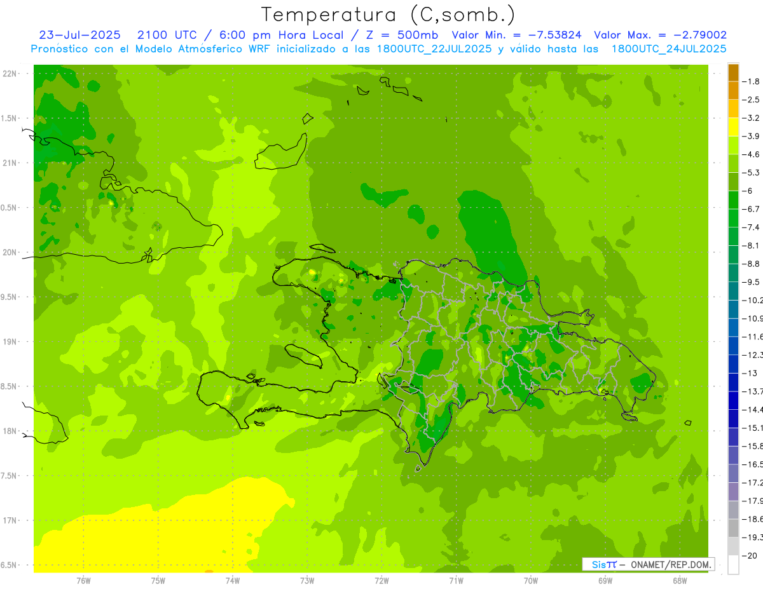The image size is (763, 589).
Task: Click the '-7.4' legend value
Action: point(751,227)
